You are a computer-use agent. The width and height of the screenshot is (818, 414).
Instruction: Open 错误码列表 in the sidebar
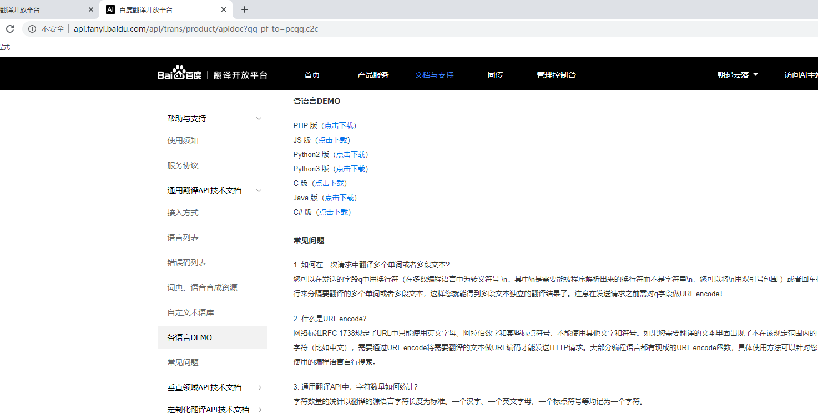coord(187,262)
